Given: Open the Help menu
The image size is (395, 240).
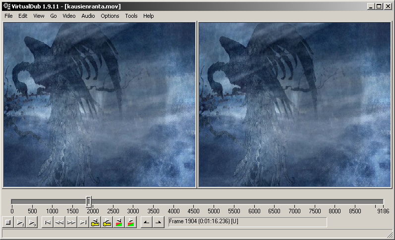Looking at the screenshot, I should pos(148,16).
